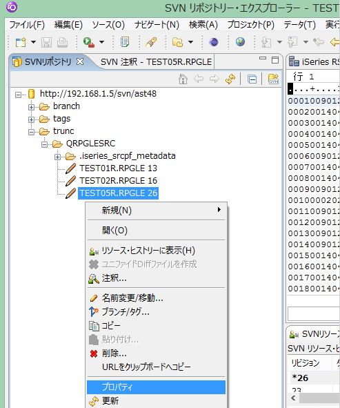
Task: Open dropdown beside folder toolbar icon
Action: pyautogui.click(x=190, y=42)
